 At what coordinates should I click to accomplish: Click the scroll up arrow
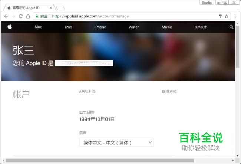click(237, 23)
